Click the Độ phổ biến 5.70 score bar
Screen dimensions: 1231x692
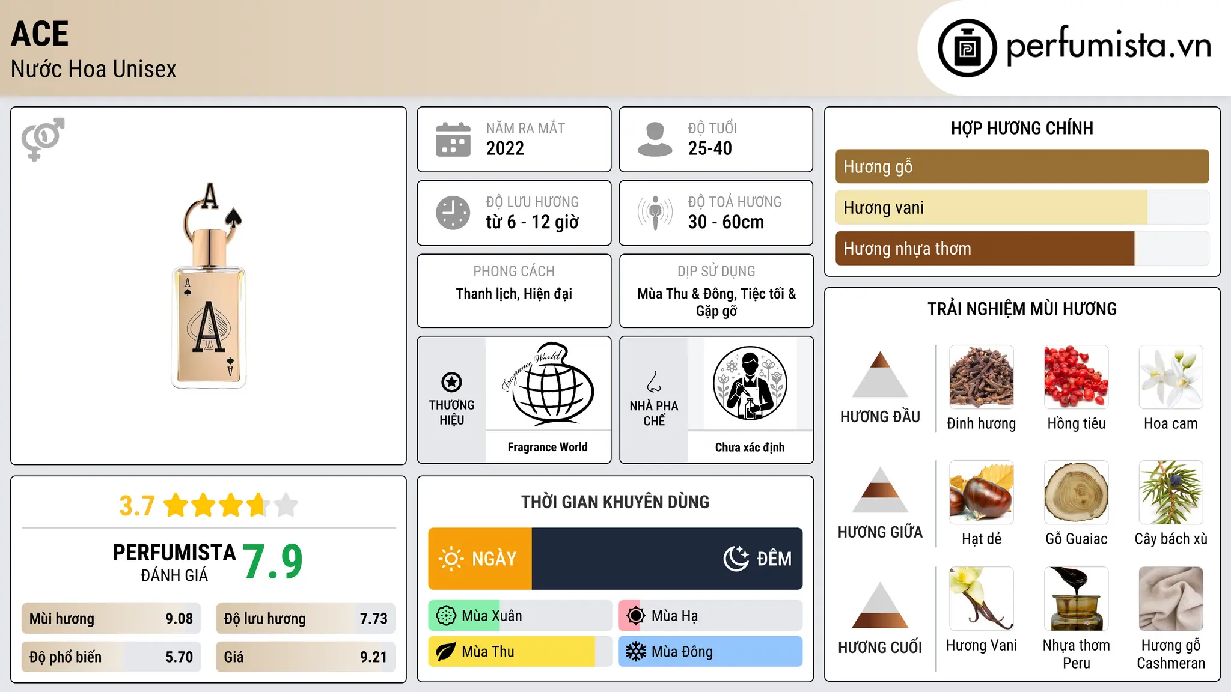[x=111, y=657]
